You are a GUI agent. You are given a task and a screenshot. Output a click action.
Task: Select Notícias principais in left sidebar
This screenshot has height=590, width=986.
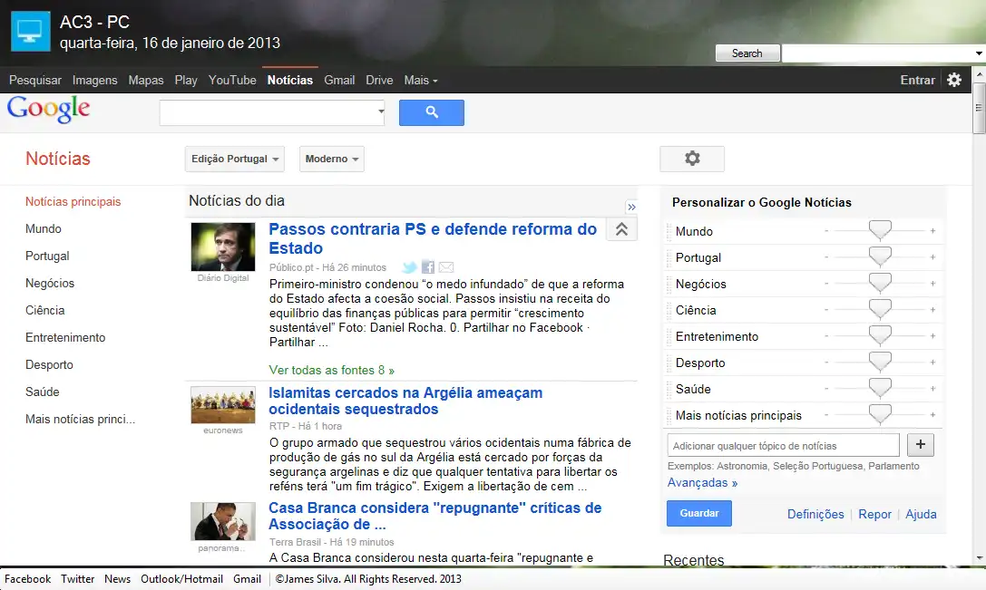tap(73, 202)
